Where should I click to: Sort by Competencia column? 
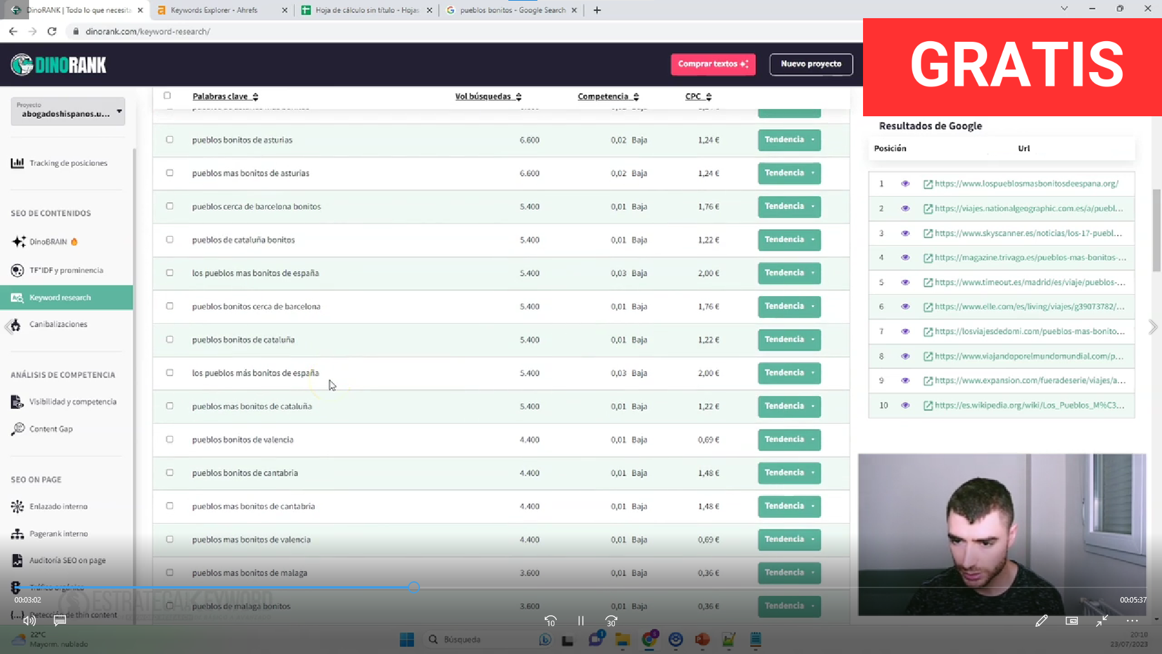(608, 96)
